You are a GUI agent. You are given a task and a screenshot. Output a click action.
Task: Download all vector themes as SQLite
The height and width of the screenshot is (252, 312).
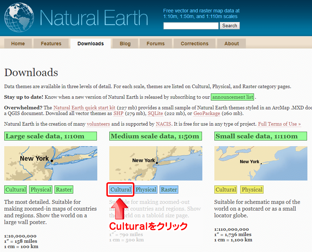(155, 114)
